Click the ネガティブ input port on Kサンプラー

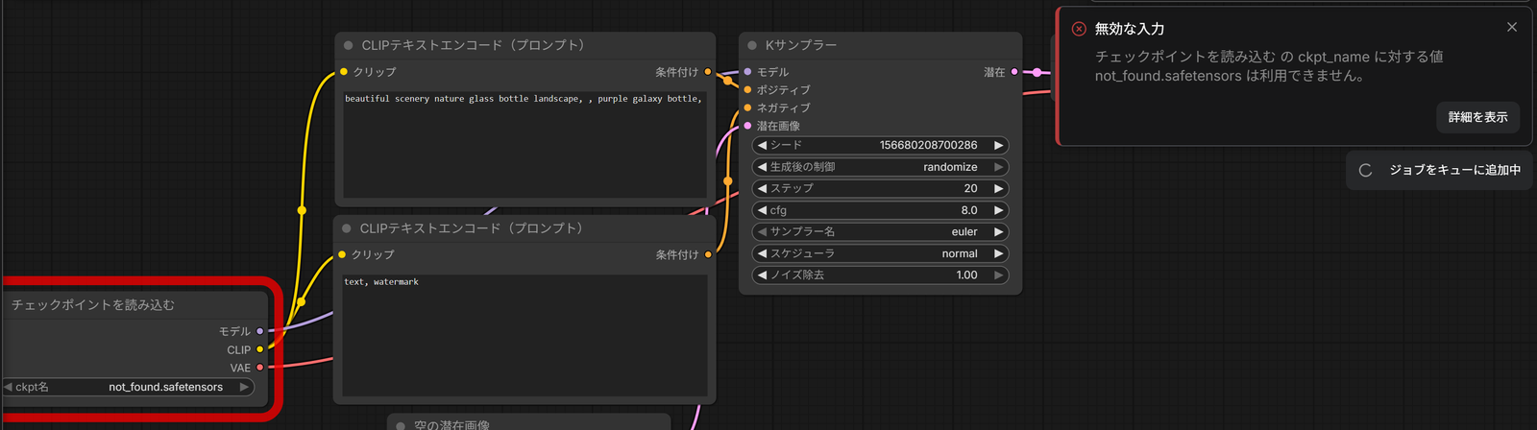pyautogui.click(x=747, y=107)
